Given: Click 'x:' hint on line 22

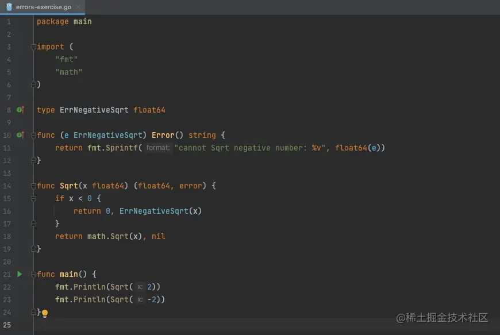Looking at the screenshot, I should [140, 287].
